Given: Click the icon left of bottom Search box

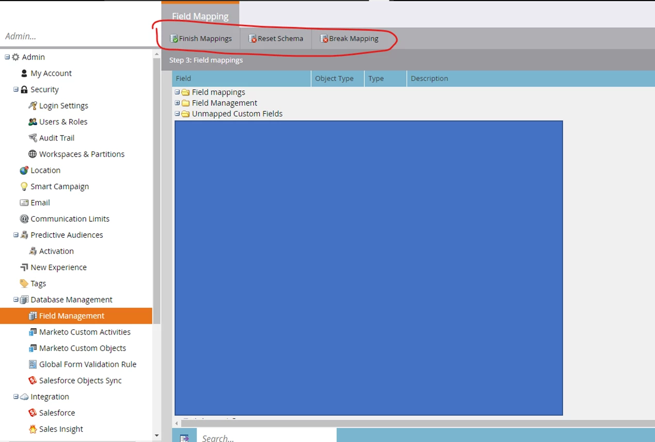Looking at the screenshot, I should pos(184,438).
